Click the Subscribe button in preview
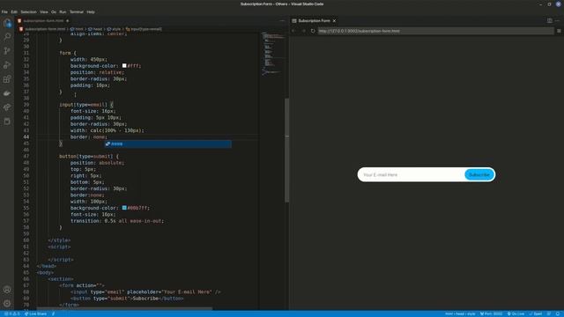 [x=479, y=174]
